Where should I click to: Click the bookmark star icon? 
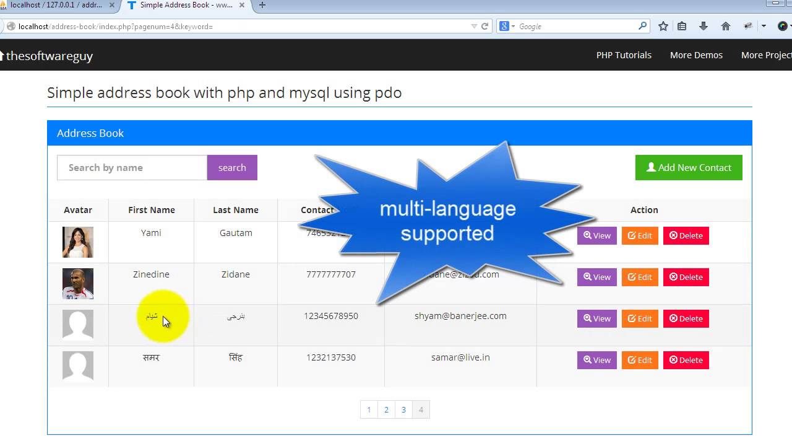coord(663,26)
